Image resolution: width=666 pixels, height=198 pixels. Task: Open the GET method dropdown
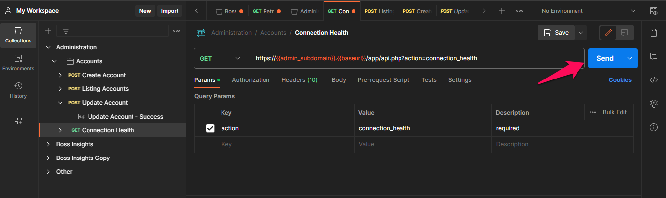click(221, 58)
